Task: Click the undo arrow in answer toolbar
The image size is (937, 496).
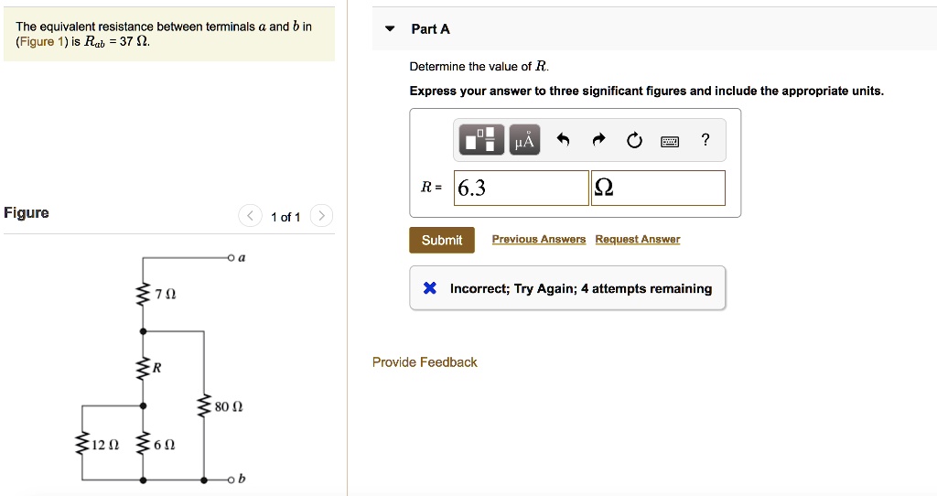Action: coord(563,140)
